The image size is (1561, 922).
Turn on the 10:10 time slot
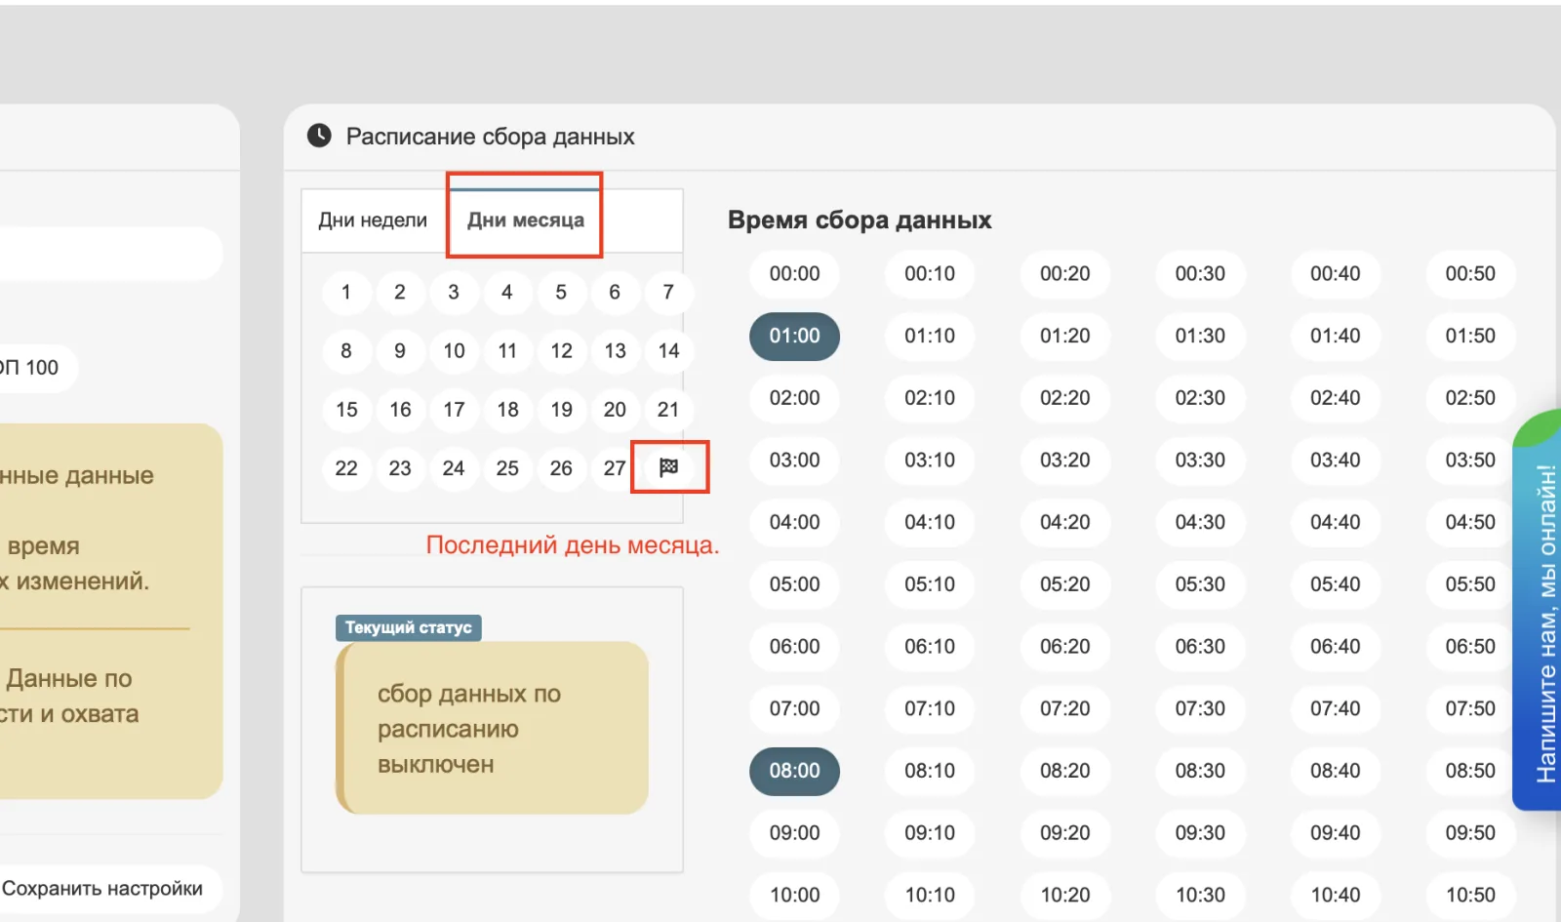[930, 896]
